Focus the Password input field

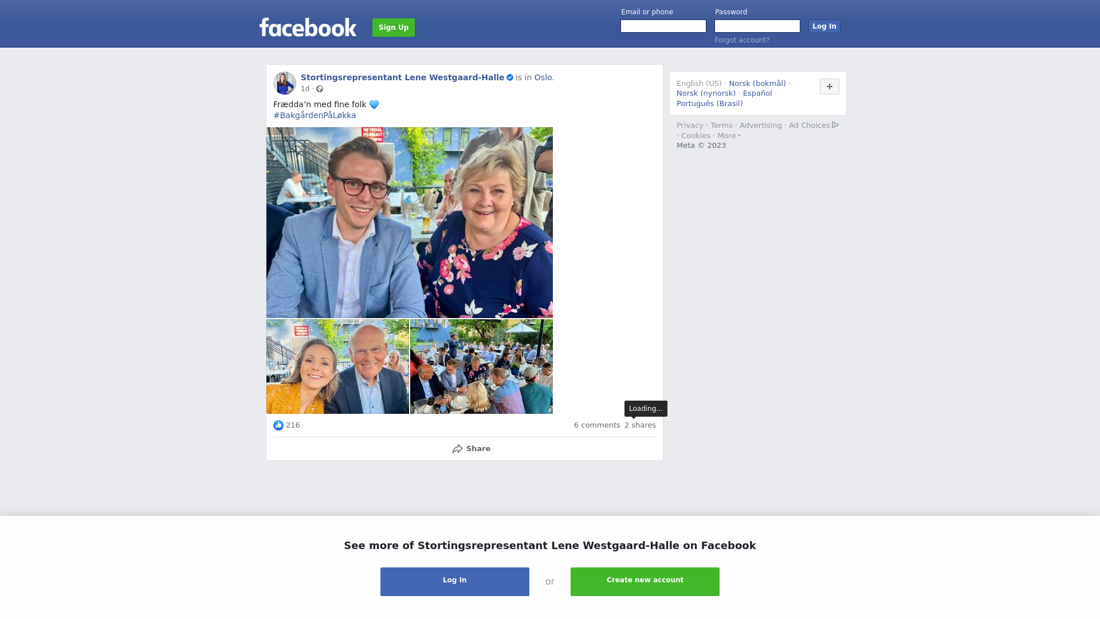pos(757,26)
